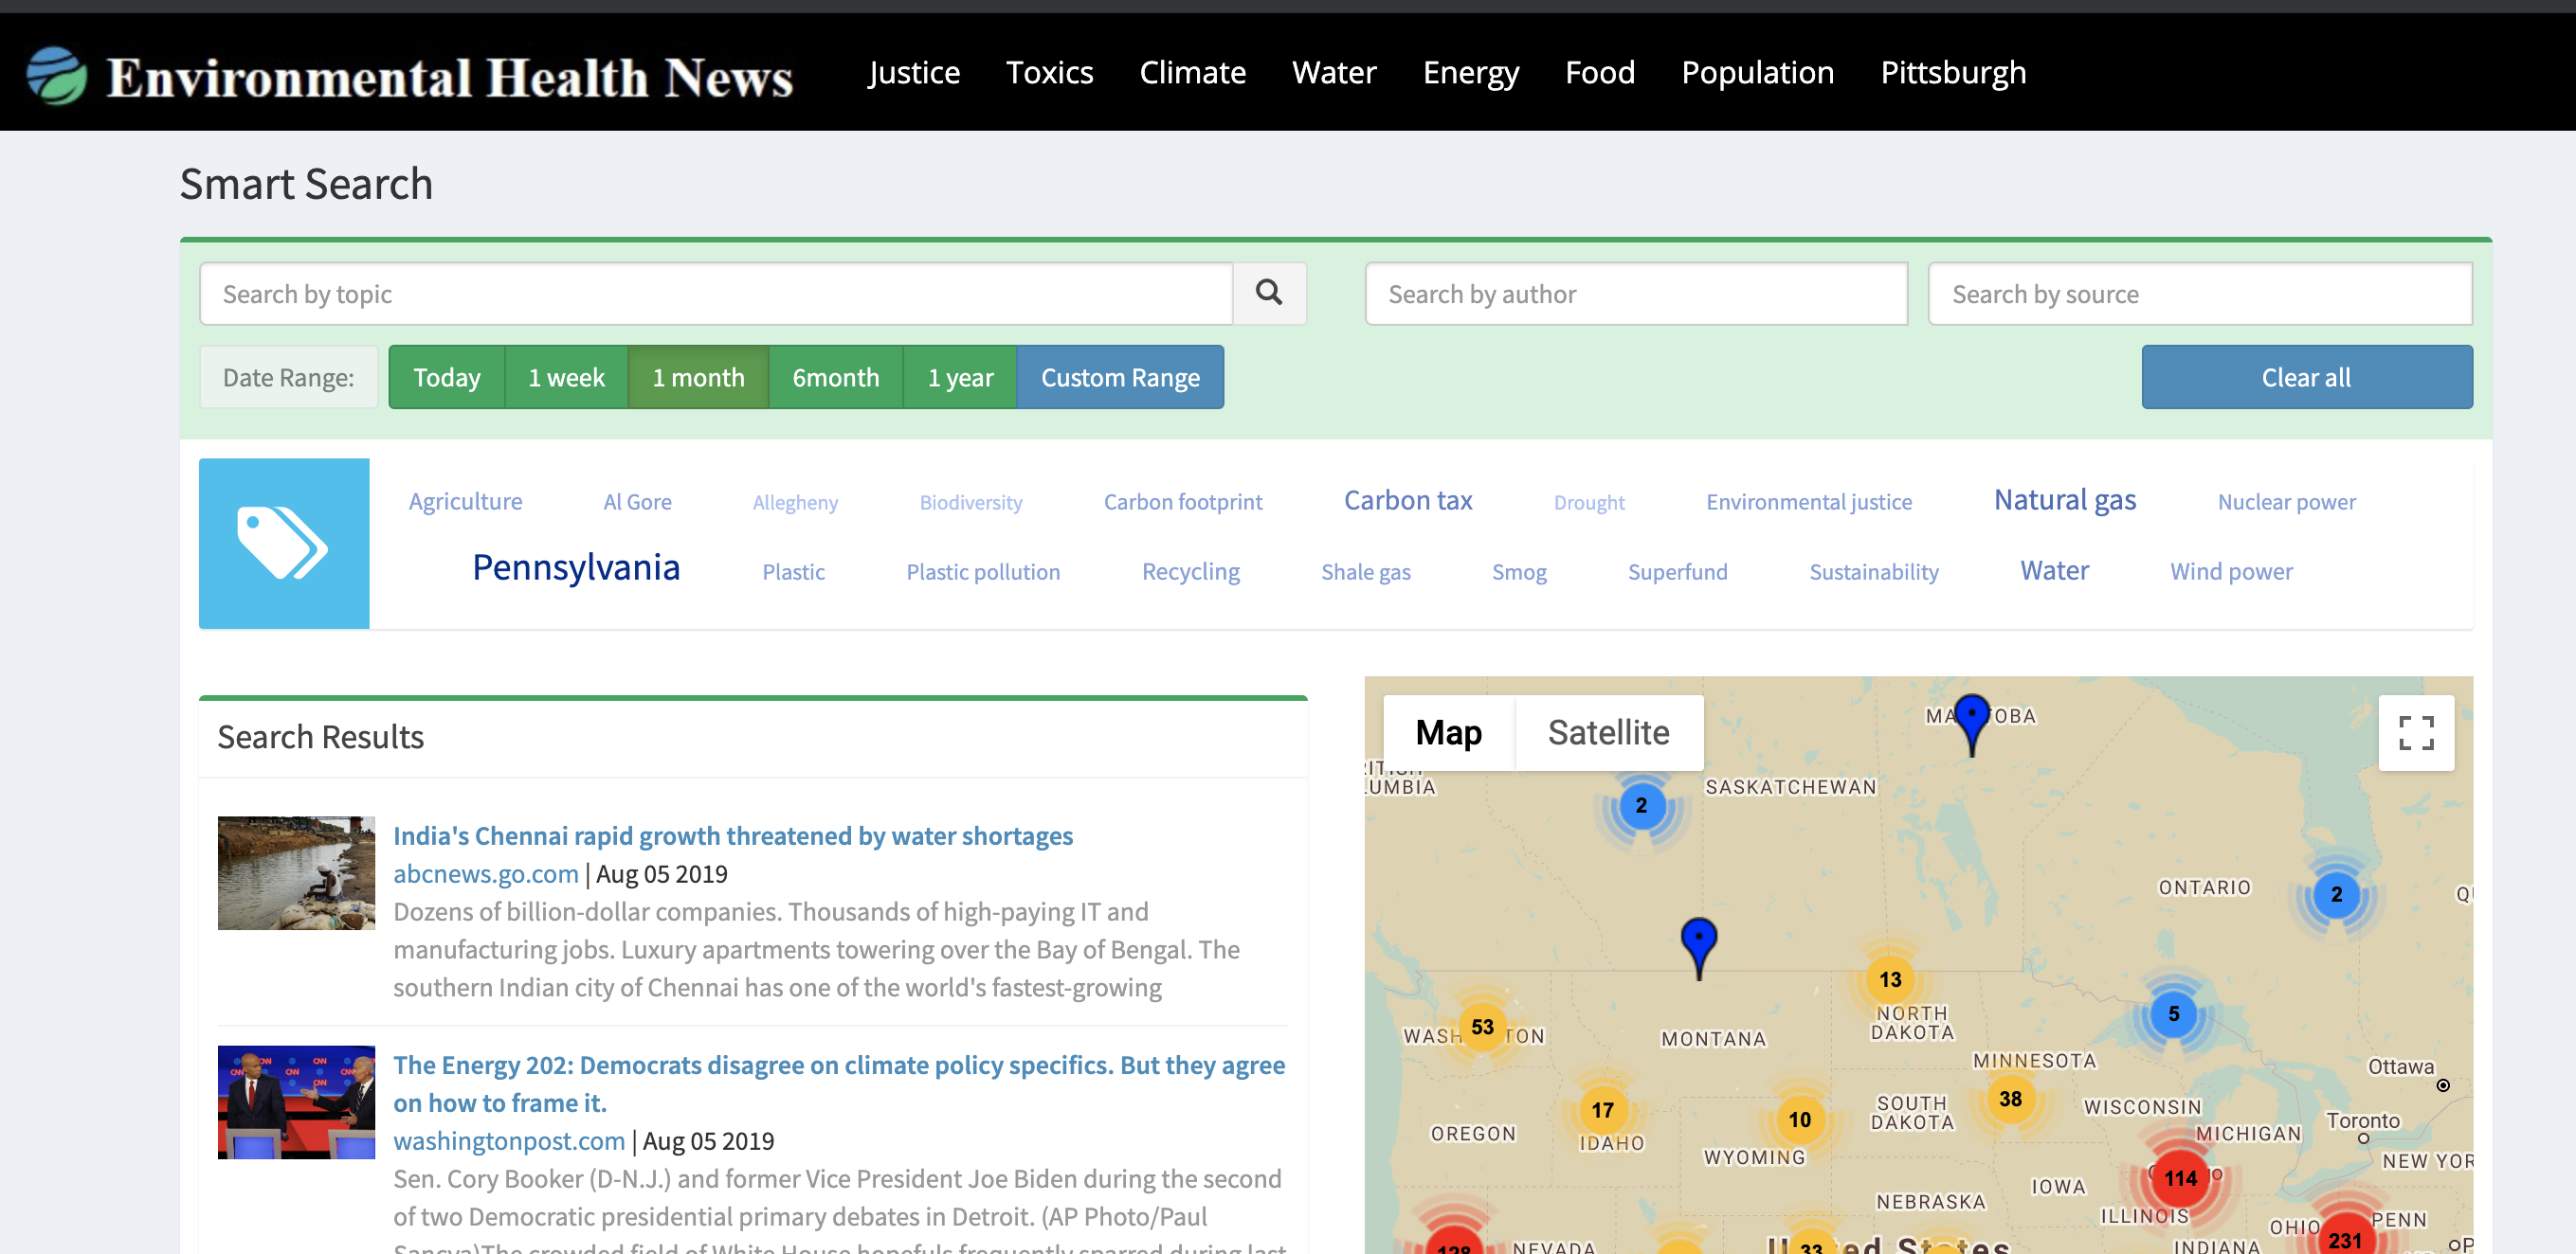Screen dimensions: 2576x1254
Task: Open India's Chennai water shortages article
Action: click(732, 835)
